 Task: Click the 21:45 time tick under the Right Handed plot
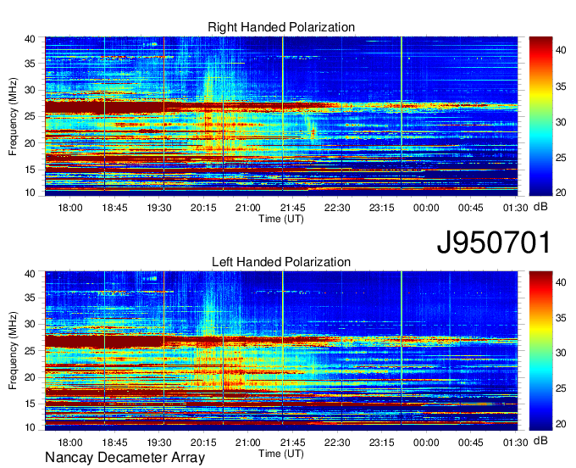[293, 208]
